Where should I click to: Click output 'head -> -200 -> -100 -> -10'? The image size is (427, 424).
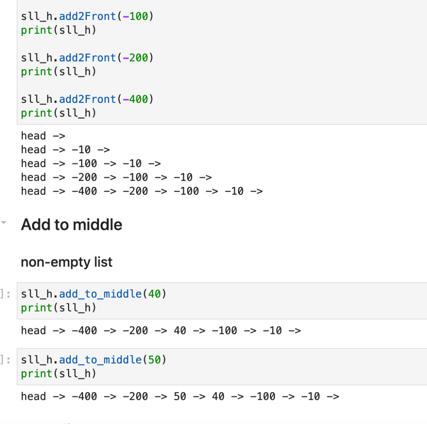[116, 177]
